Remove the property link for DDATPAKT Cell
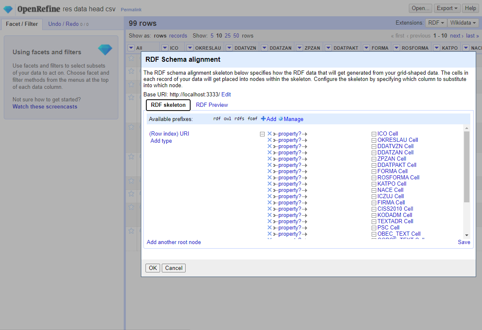 coord(270,165)
